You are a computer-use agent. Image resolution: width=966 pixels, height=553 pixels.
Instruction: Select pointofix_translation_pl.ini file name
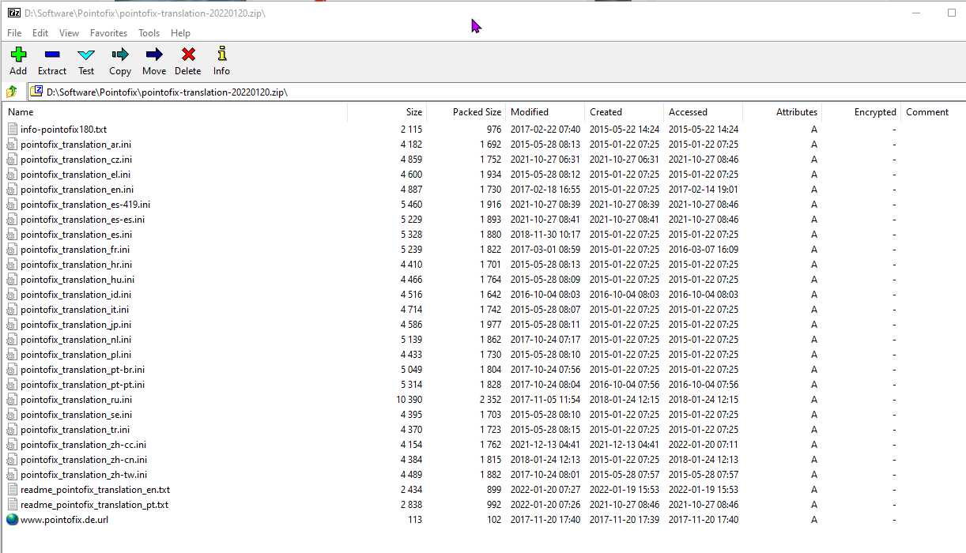pos(76,354)
